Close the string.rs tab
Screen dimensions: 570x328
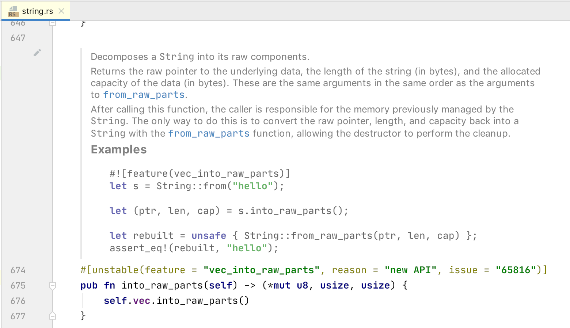click(61, 11)
